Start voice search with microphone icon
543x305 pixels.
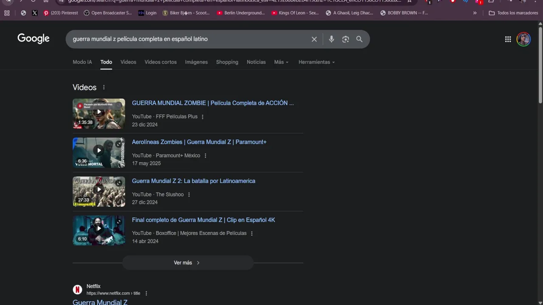tap(331, 39)
